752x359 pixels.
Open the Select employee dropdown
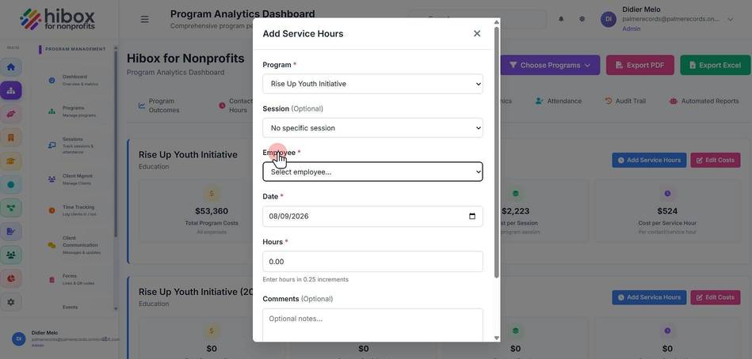click(372, 172)
